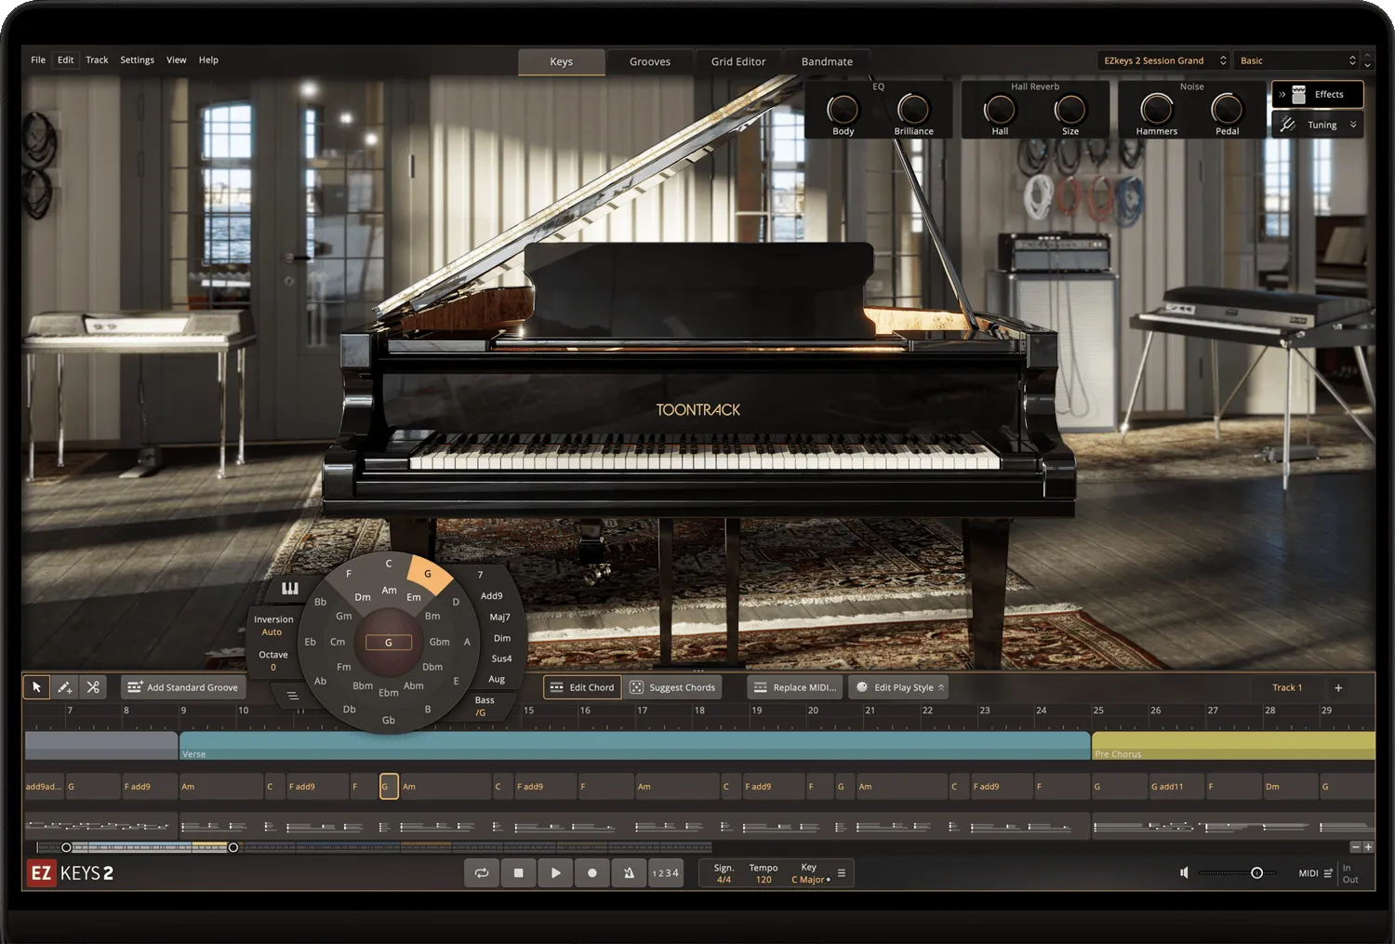The image size is (1395, 944).
Task: Click the Edit Chord button
Action: [582, 687]
